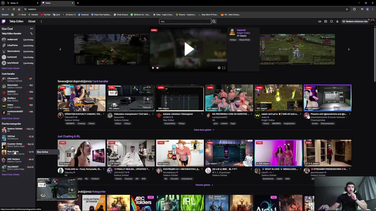Open the Twitch three-dot more menu

point(41,21)
